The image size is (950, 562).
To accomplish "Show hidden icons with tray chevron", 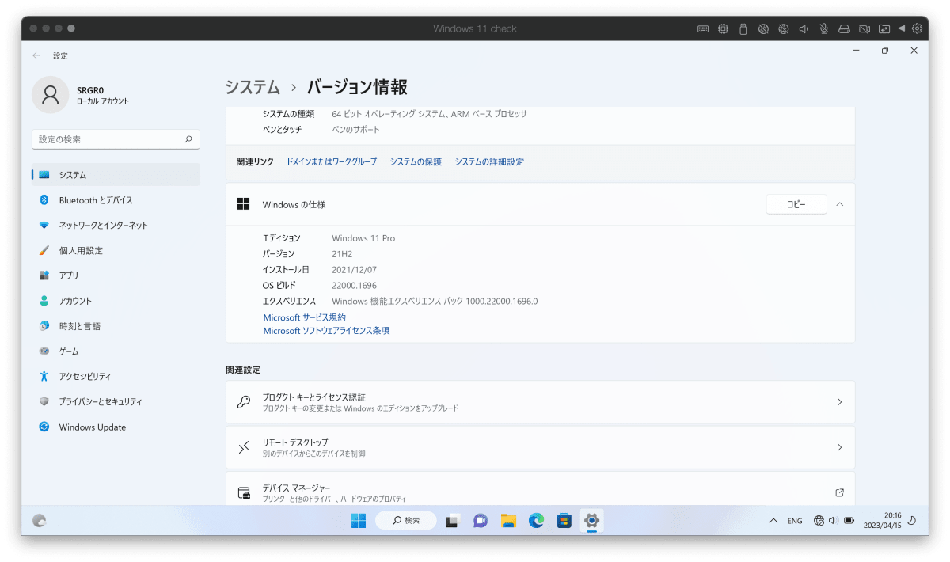I will [773, 521].
